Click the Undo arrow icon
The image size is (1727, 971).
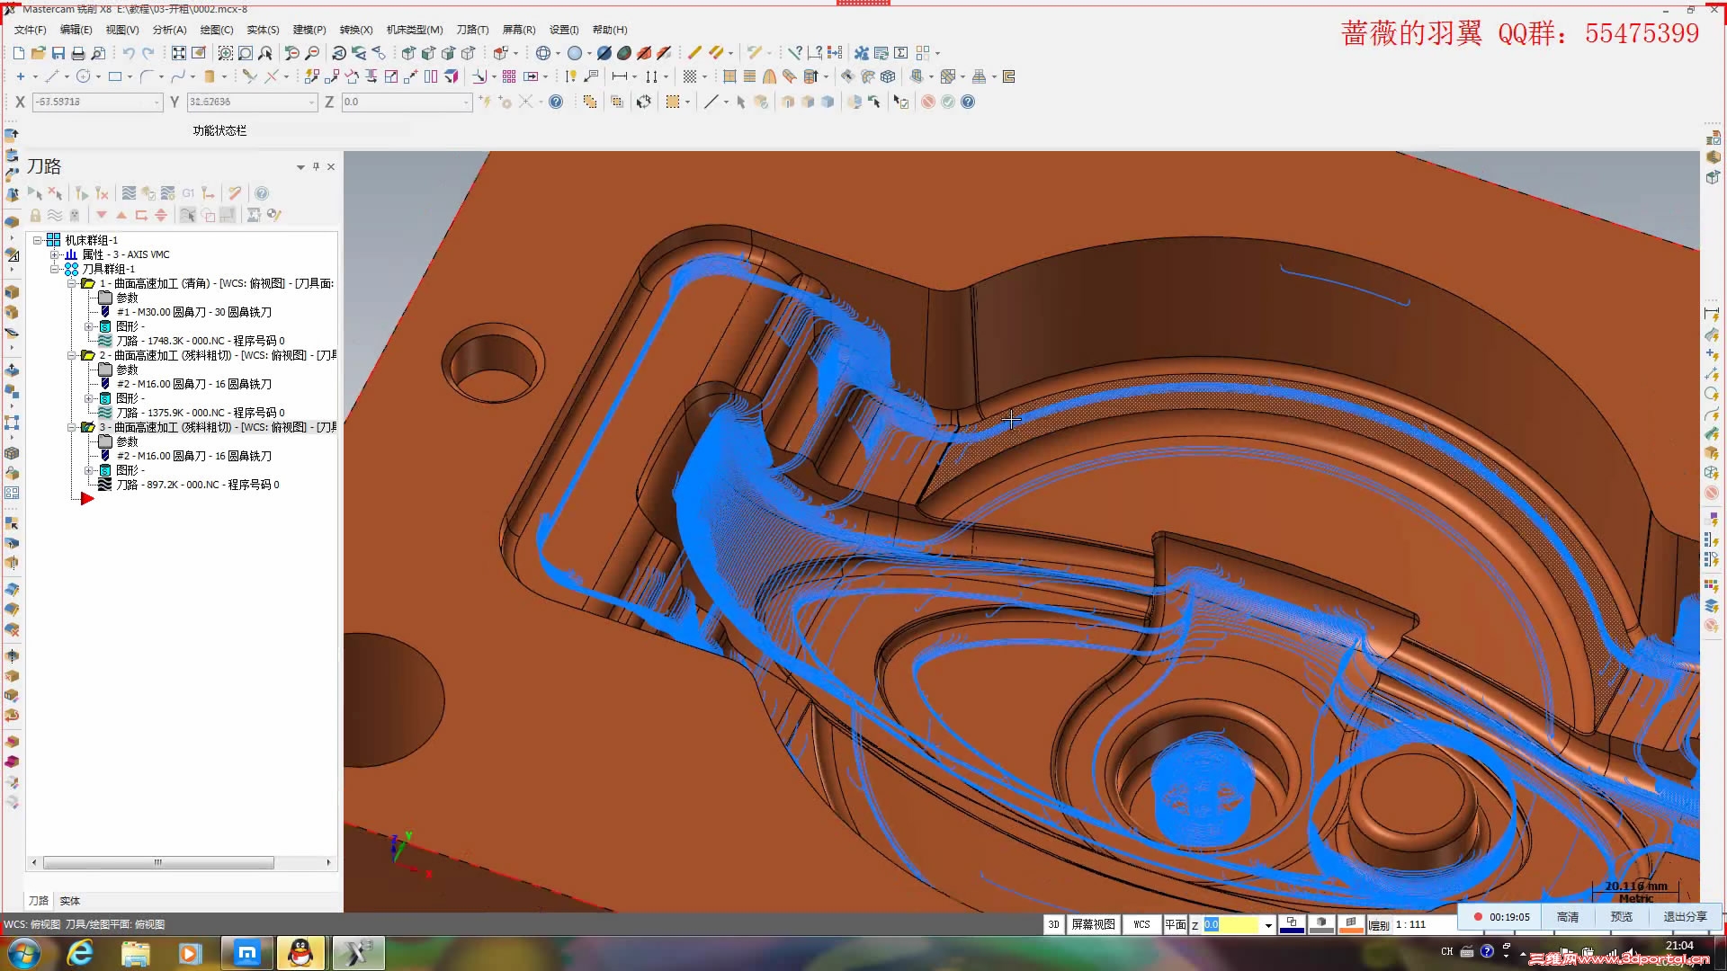click(129, 53)
